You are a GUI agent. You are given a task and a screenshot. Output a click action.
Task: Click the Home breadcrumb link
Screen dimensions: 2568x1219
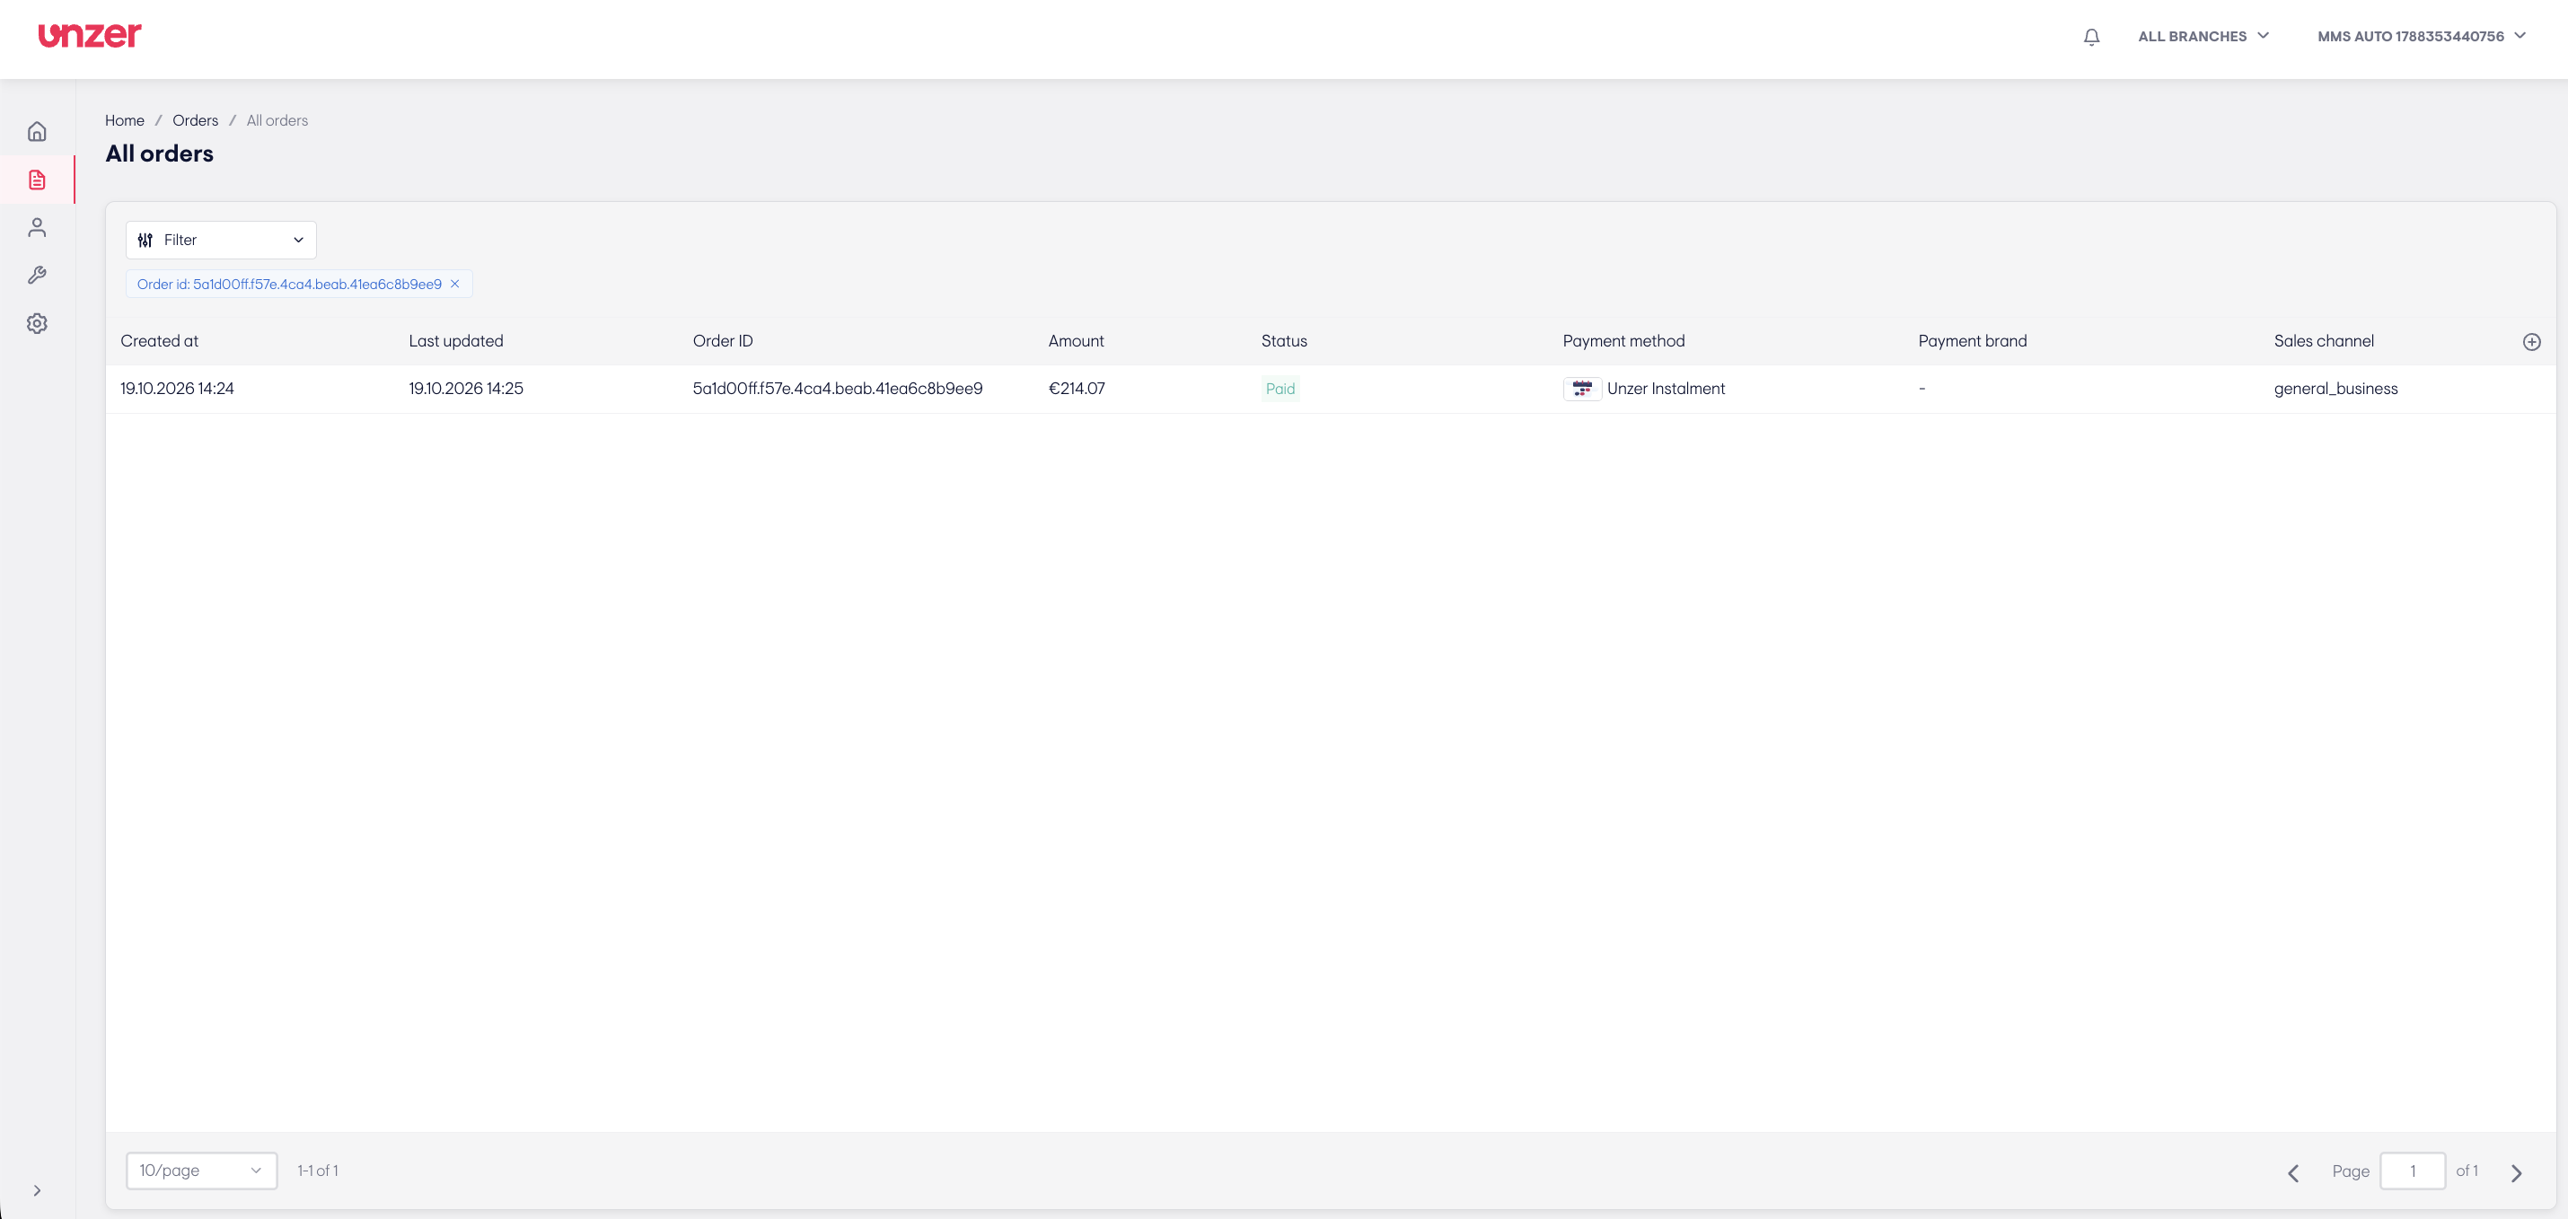(x=125, y=120)
